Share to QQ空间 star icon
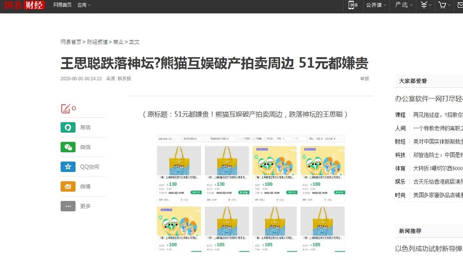This screenshot has width=463, height=260. (68, 167)
